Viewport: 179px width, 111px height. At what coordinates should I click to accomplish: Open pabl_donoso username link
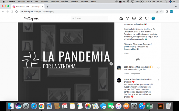pyautogui.click(x=130, y=67)
